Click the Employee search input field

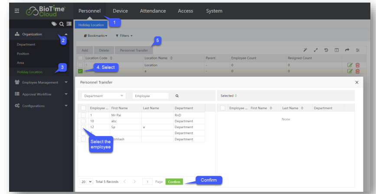[x=150, y=96]
